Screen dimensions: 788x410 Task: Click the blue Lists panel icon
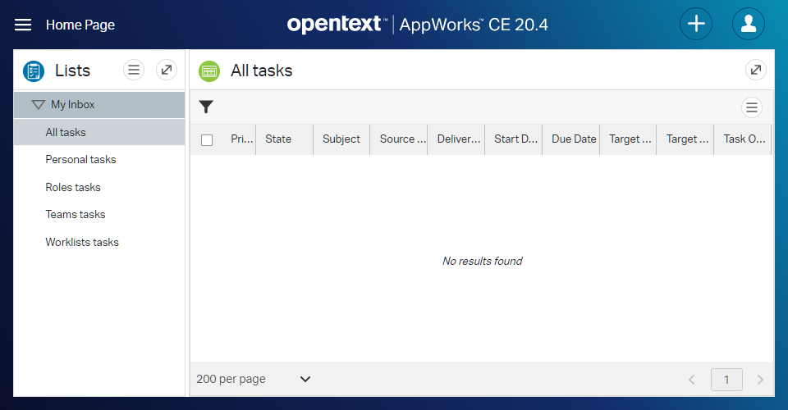click(34, 71)
